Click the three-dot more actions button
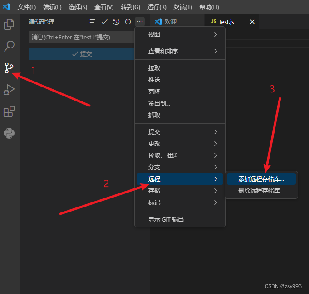The height and width of the screenshot is (294, 309). tap(140, 22)
